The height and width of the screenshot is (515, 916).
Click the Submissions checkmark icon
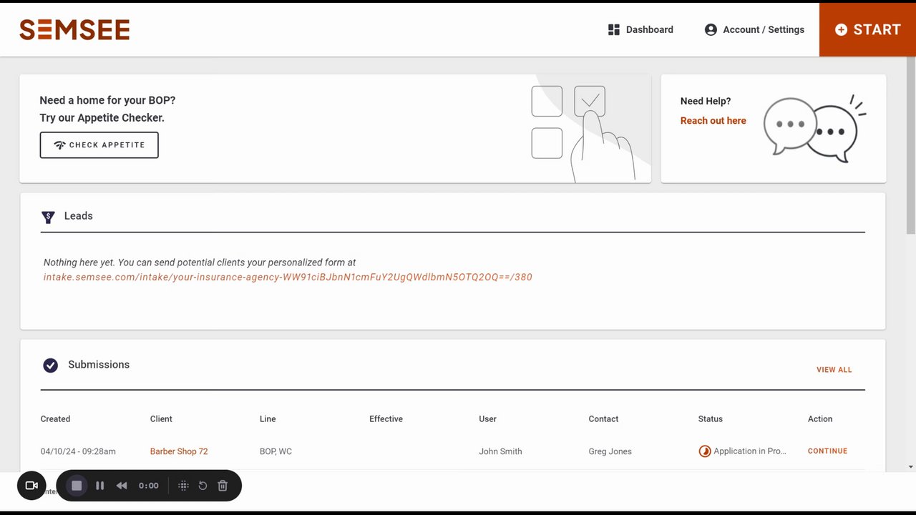tap(50, 366)
